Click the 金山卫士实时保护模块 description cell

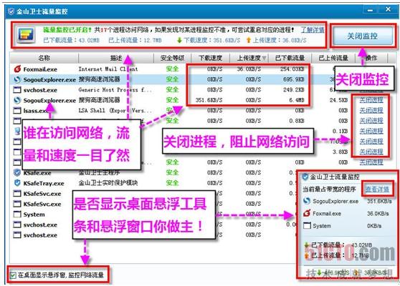[x=108, y=183]
